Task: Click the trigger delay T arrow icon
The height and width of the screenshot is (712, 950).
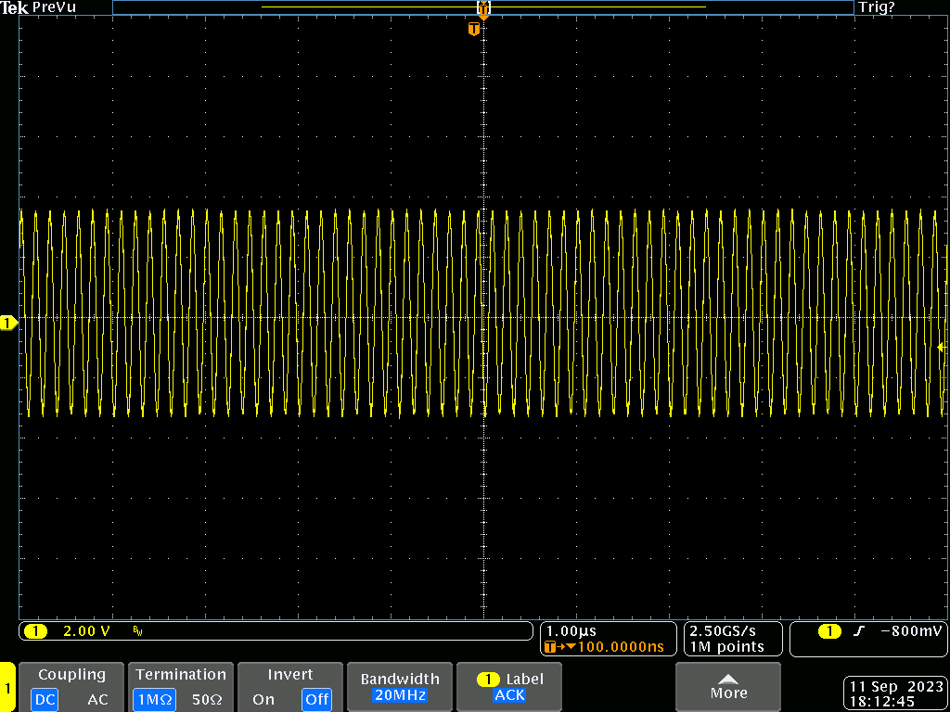Action: pos(556,646)
